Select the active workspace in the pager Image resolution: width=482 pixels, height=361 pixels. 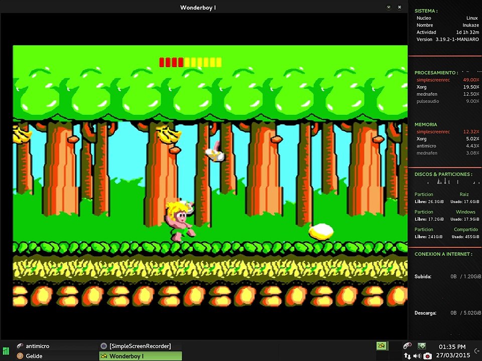381,346
